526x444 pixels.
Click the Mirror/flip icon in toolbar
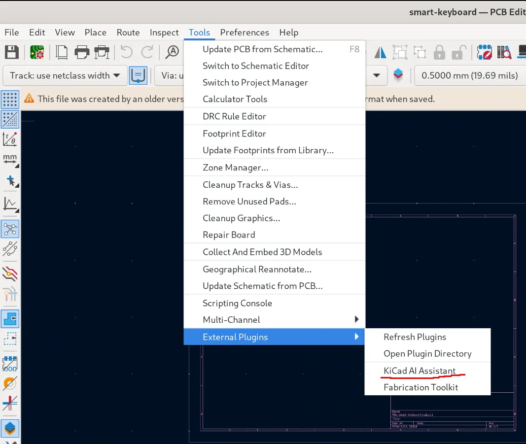coord(380,52)
